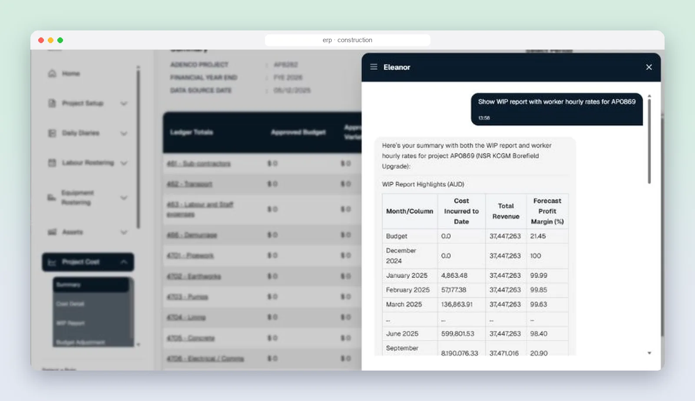Image resolution: width=695 pixels, height=401 pixels.
Task: Click the Equipment Rostering icon
Action: click(x=52, y=197)
